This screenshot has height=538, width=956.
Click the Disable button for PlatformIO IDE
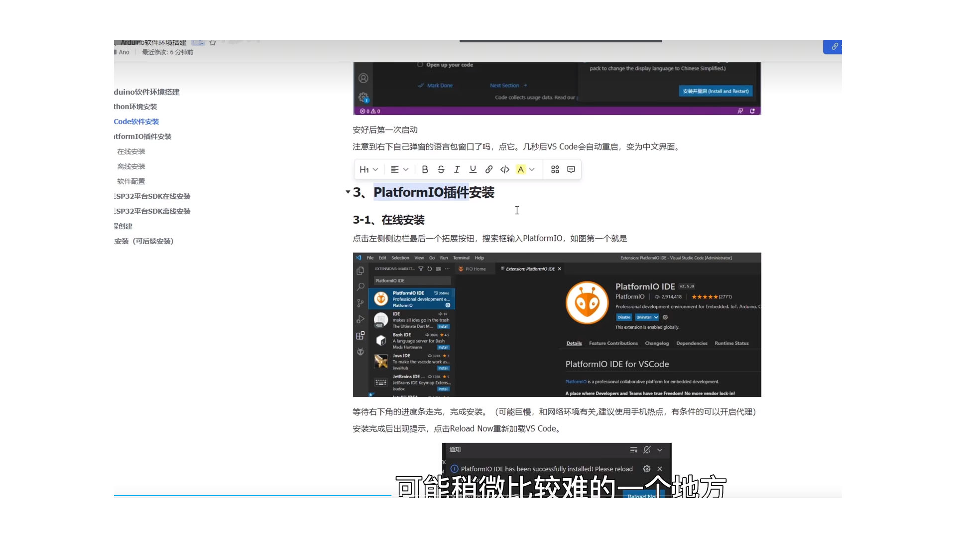624,317
